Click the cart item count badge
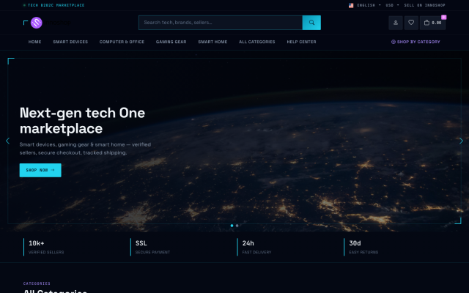This screenshot has height=293, width=469. click(444, 18)
